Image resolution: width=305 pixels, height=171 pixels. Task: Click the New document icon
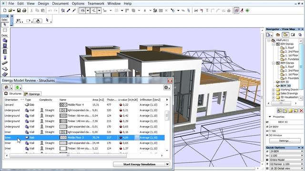[x=5, y=10]
